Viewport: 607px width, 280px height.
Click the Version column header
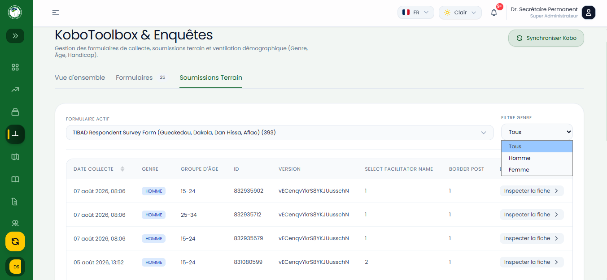click(x=289, y=169)
